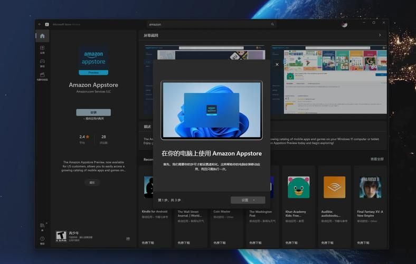Click the See all link for recommendations
The image size is (416, 264).
coord(377,159)
